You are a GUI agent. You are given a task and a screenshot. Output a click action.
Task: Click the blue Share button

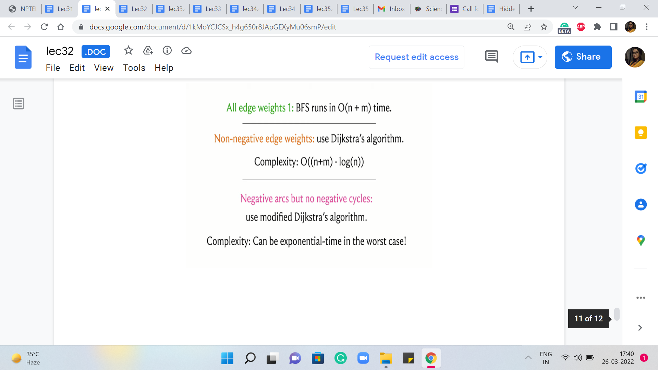click(x=583, y=57)
